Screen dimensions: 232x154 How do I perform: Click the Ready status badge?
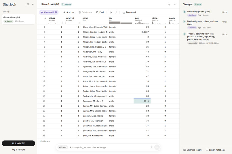tap(8, 21)
